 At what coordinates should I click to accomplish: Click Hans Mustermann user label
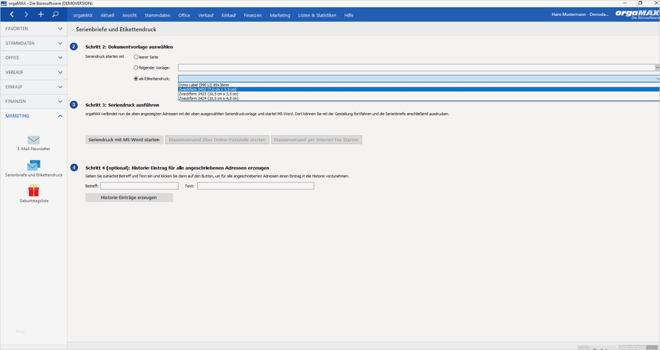tap(580, 14)
